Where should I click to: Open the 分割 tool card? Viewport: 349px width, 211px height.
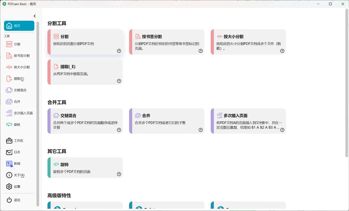pos(85,42)
